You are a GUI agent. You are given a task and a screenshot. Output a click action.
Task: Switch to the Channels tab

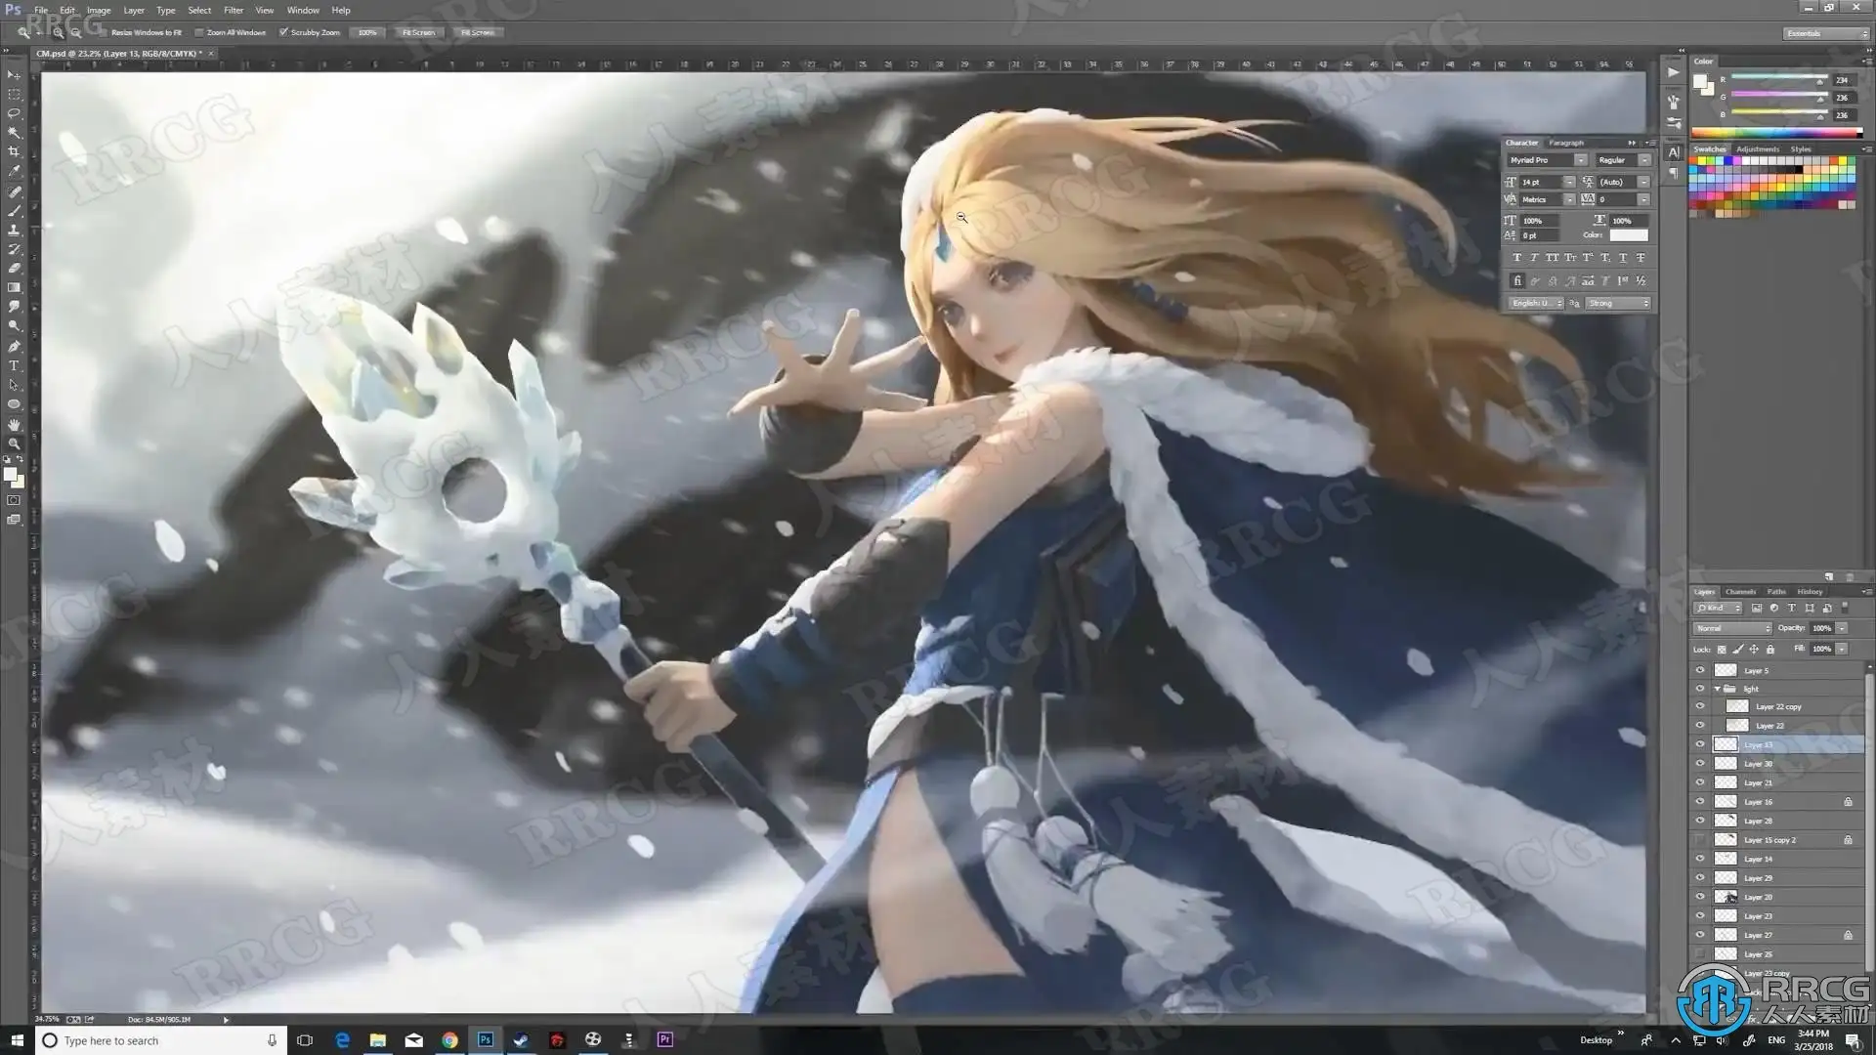(1739, 592)
